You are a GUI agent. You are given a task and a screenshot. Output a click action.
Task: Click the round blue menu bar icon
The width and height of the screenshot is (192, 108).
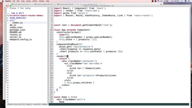pos(185,1)
